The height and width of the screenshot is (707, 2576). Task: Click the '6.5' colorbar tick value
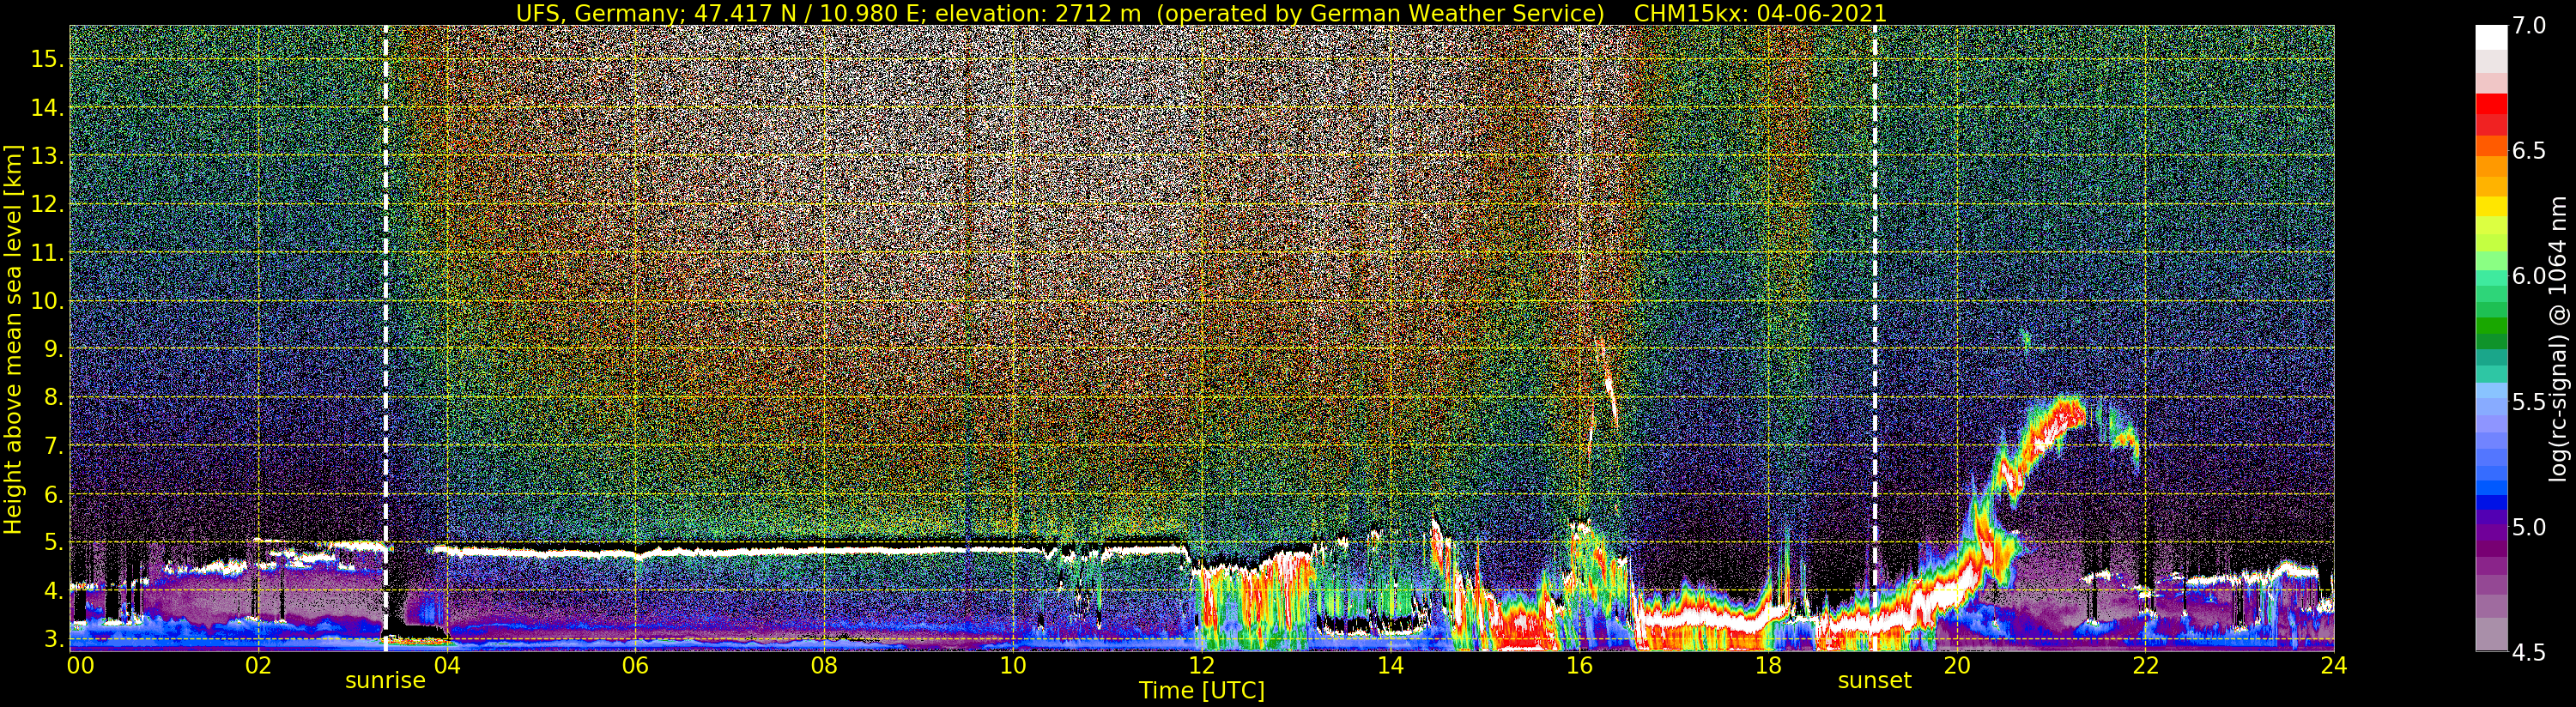pyautogui.click(x=2528, y=151)
